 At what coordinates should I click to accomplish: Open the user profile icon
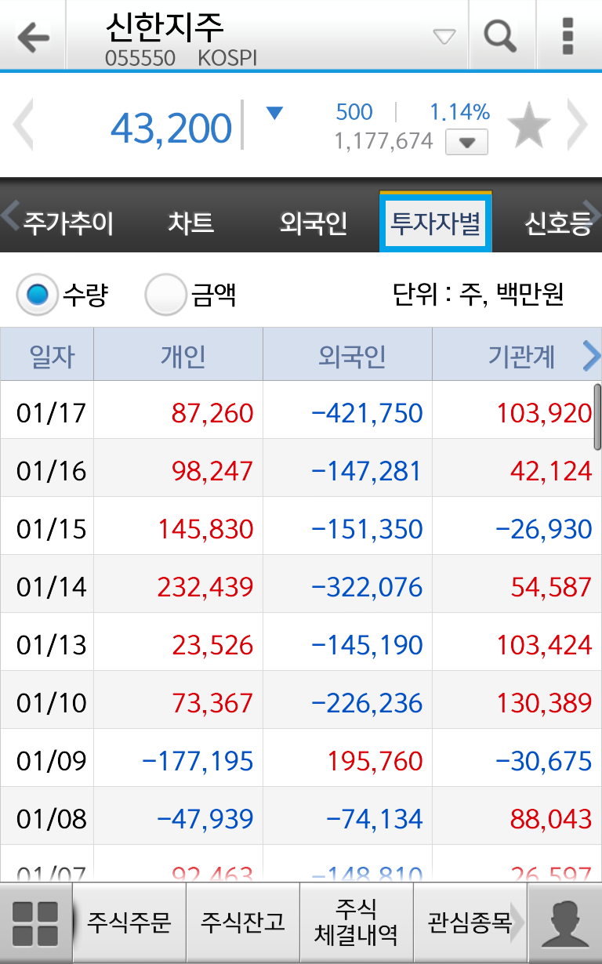click(565, 923)
